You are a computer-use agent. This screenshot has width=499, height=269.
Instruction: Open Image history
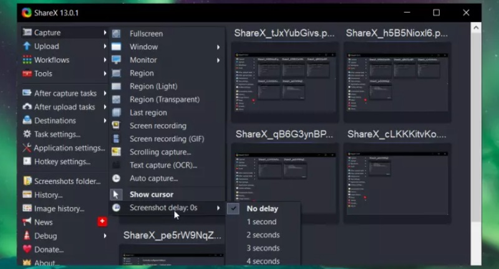(x=59, y=209)
